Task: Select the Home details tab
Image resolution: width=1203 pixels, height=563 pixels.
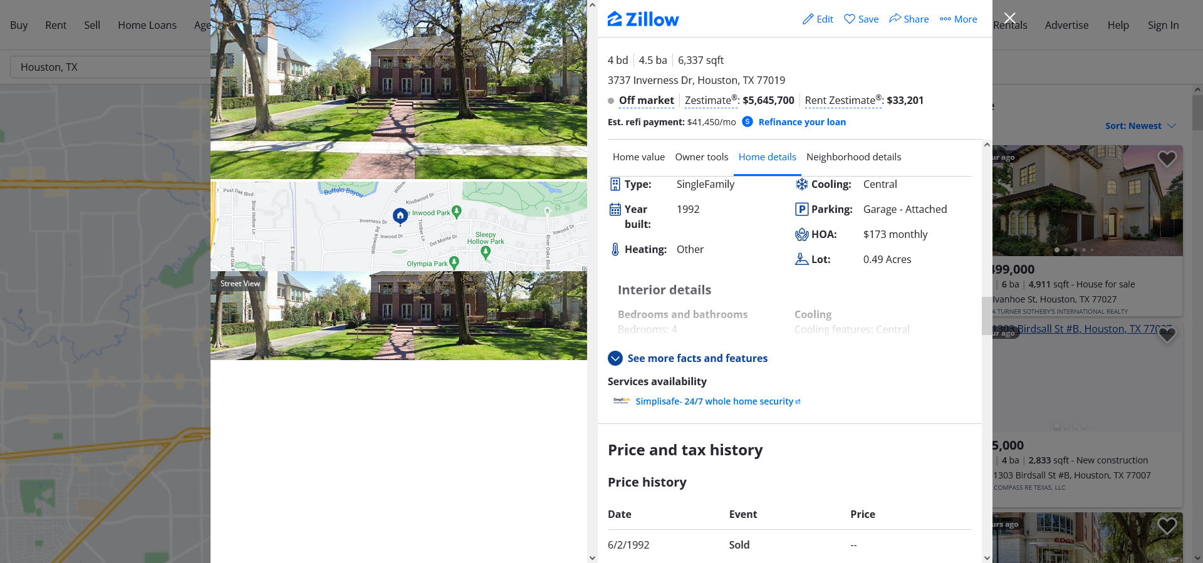Action: [x=767, y=157]
